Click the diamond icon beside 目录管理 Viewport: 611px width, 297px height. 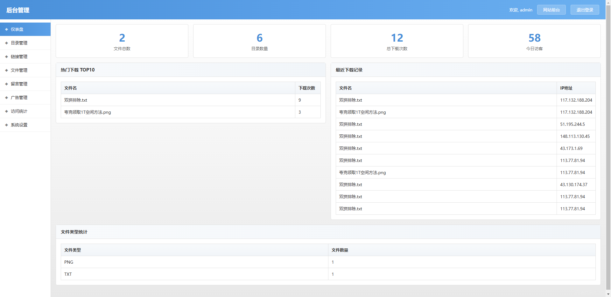[6, 43]
